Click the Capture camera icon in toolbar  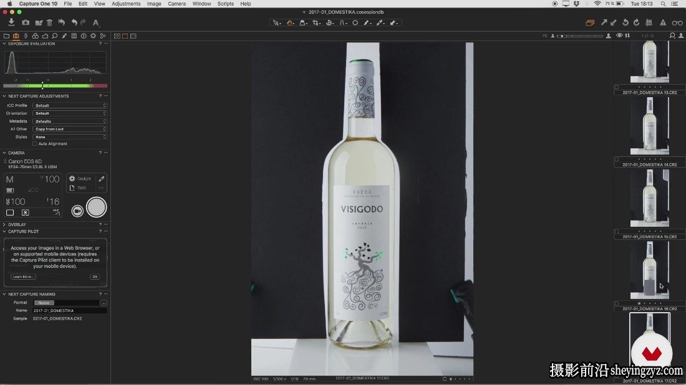coord(26,22)
